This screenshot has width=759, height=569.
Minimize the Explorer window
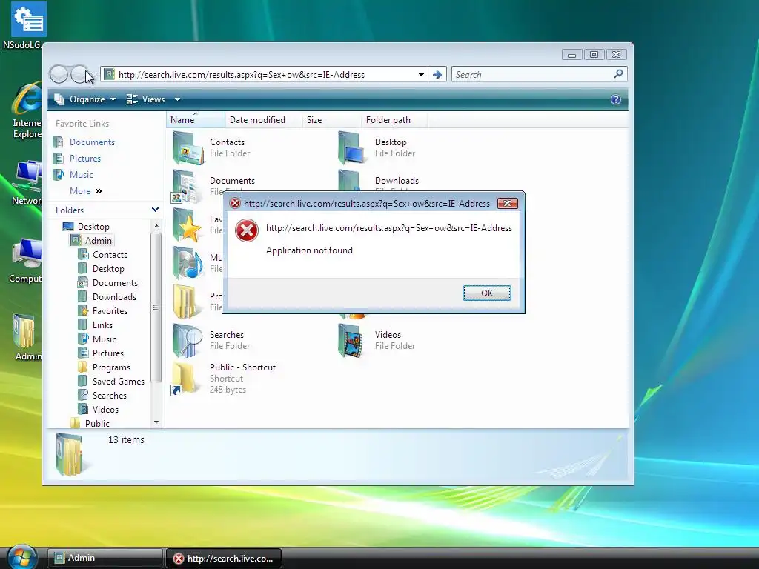(571, 55)
